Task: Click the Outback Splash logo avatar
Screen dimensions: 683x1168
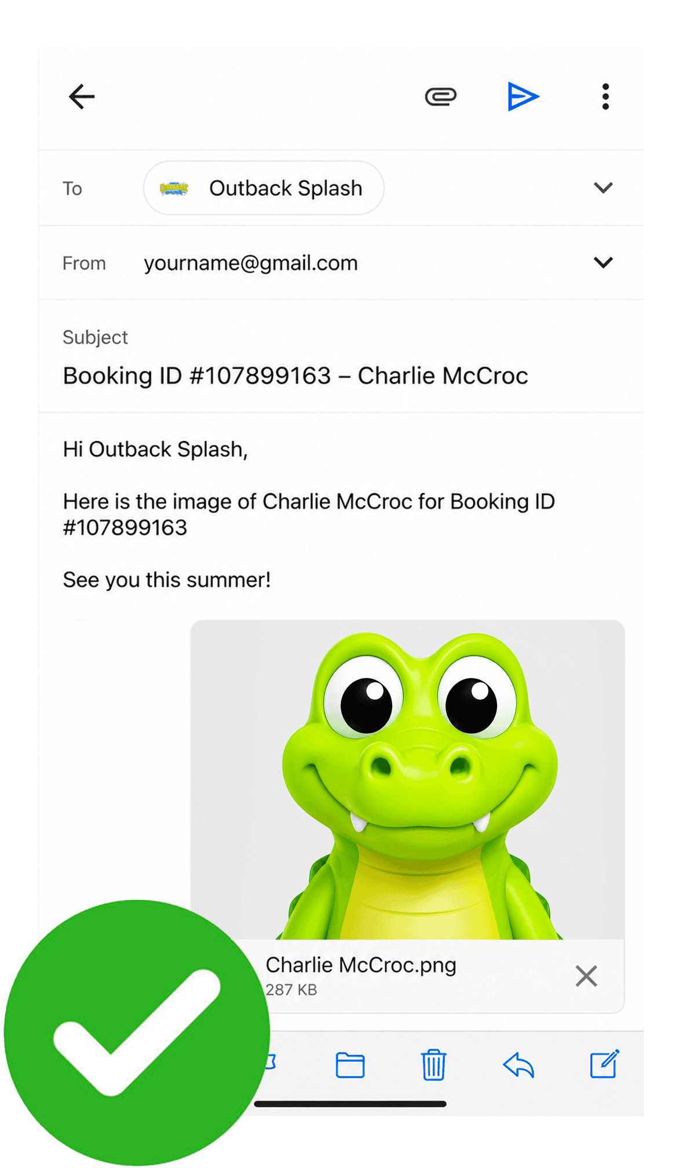Action: [x=174, y=188]
